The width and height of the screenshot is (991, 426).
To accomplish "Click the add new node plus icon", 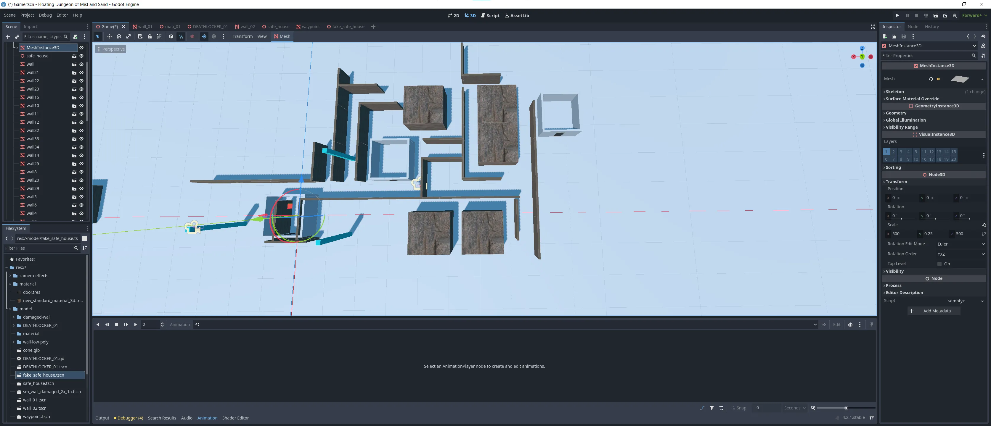I will tap(7, 36).
